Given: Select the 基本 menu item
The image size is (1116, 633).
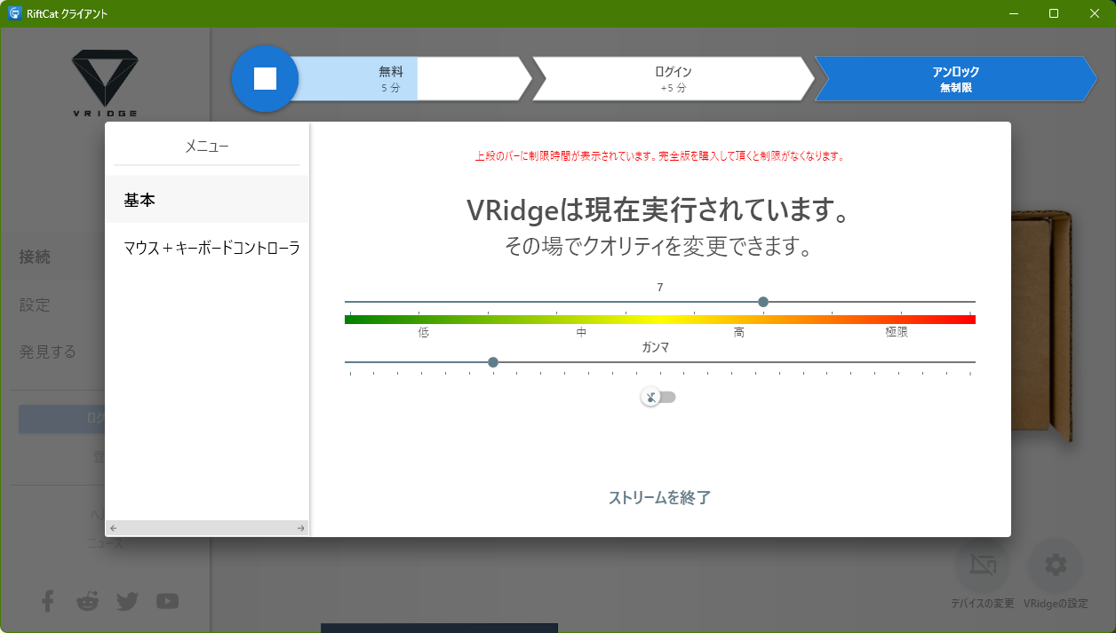Looking at the screenshot, I should (x=207, y=200).
